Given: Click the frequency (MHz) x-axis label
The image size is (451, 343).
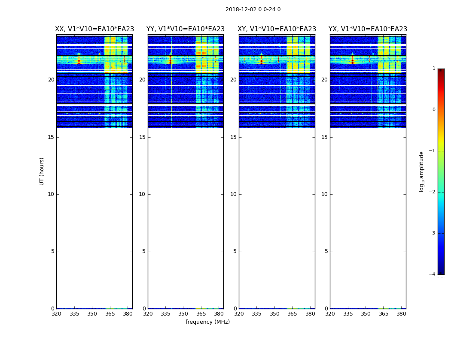Looking at the screenshot, I should 207,322.
